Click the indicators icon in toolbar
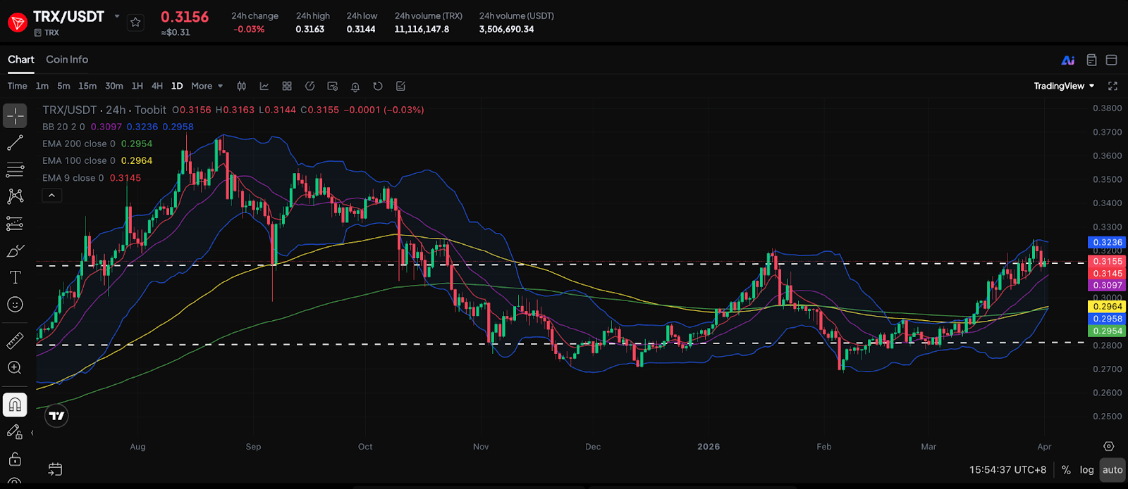 coord(264,86)
